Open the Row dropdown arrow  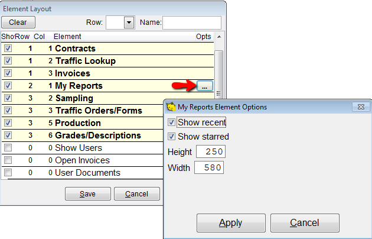[129, 22]
